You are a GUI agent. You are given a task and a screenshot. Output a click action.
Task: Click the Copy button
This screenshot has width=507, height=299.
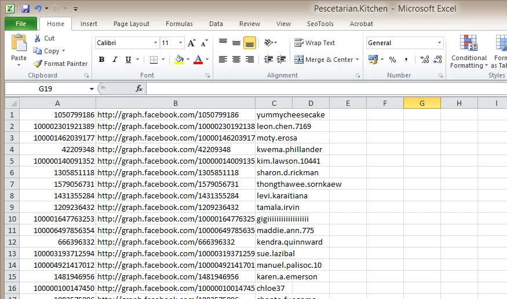click(x=46, y=51)
